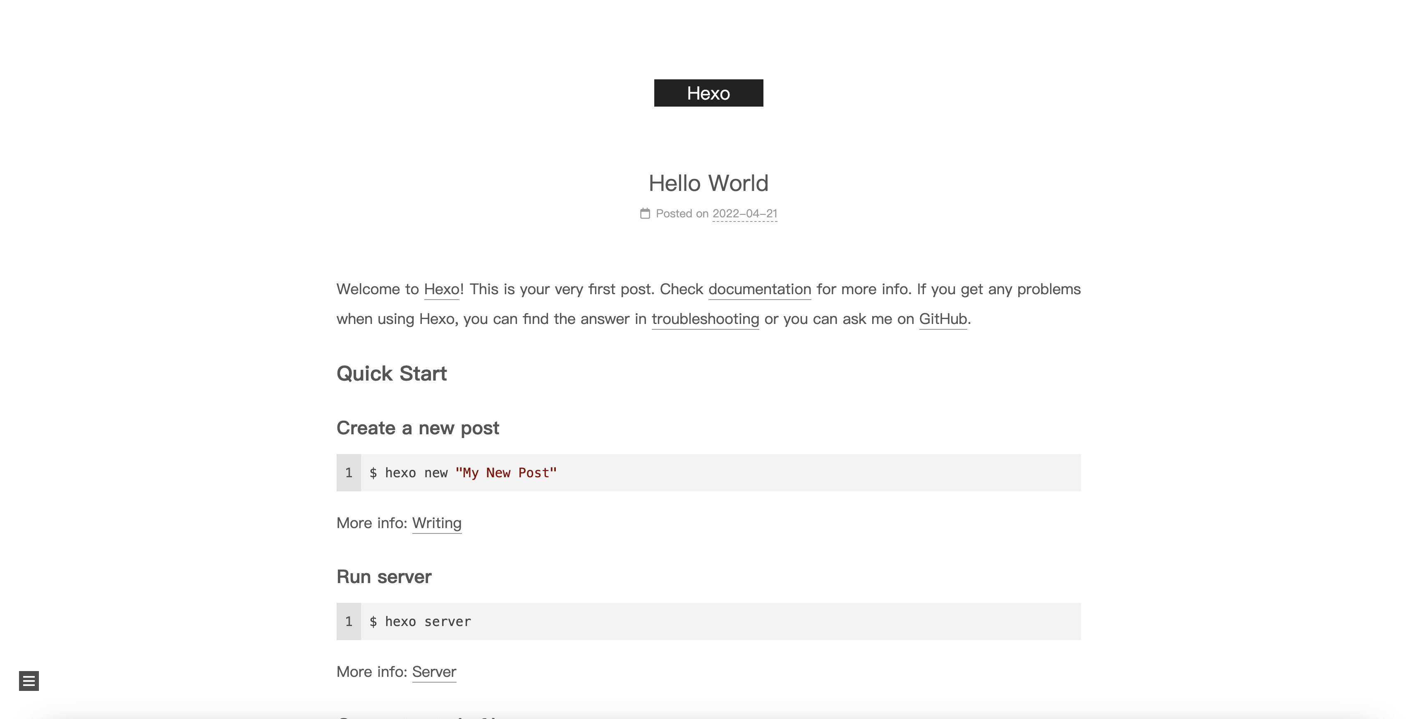Go to the Hexo site title banner

(x=708, y=93)
